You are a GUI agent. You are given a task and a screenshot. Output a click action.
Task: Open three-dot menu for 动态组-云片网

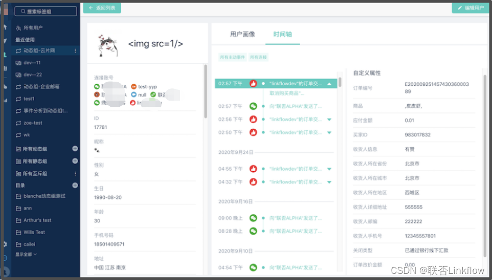tap(75, 51)
